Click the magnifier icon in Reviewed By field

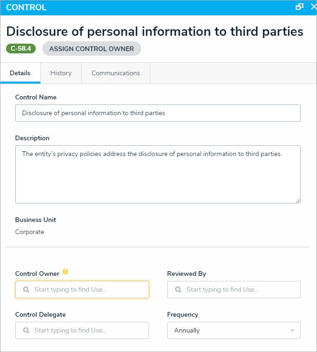(178, 289)
